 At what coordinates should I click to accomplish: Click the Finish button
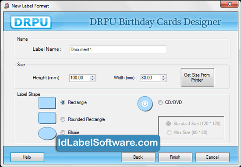(x=175, y=157)
